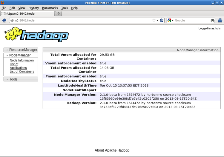Switch to the http://n0:8042/node tab
224x157 pixels.
pos(27,14)
